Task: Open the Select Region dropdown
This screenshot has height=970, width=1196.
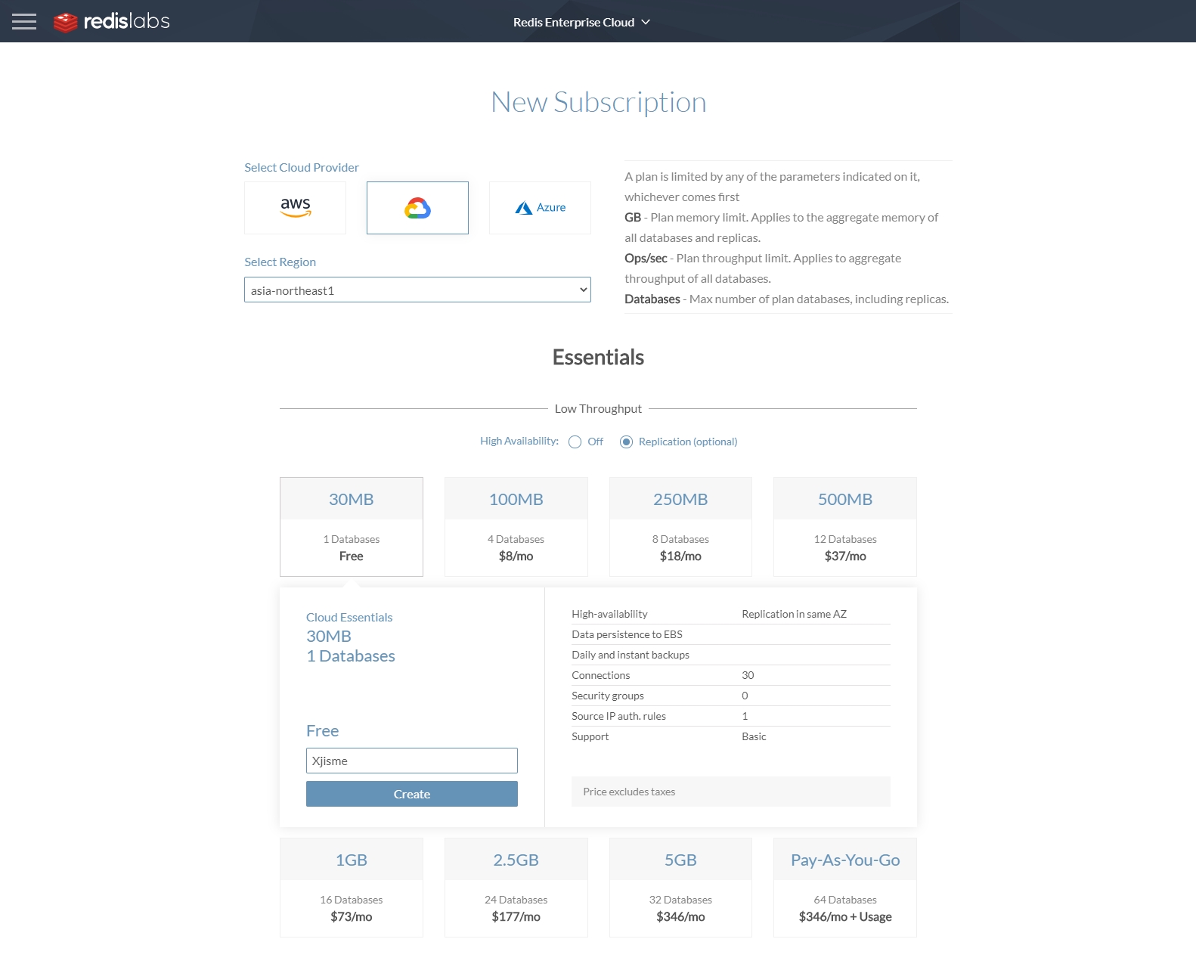Action: click(417, 290)
